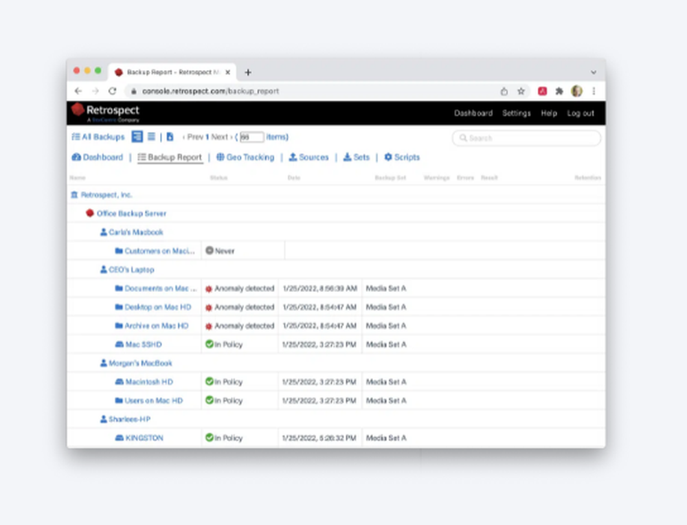This screenshot has height=525, width=687.
Task: Open the Chrome three-dot menu
Action: coord(594,91)
